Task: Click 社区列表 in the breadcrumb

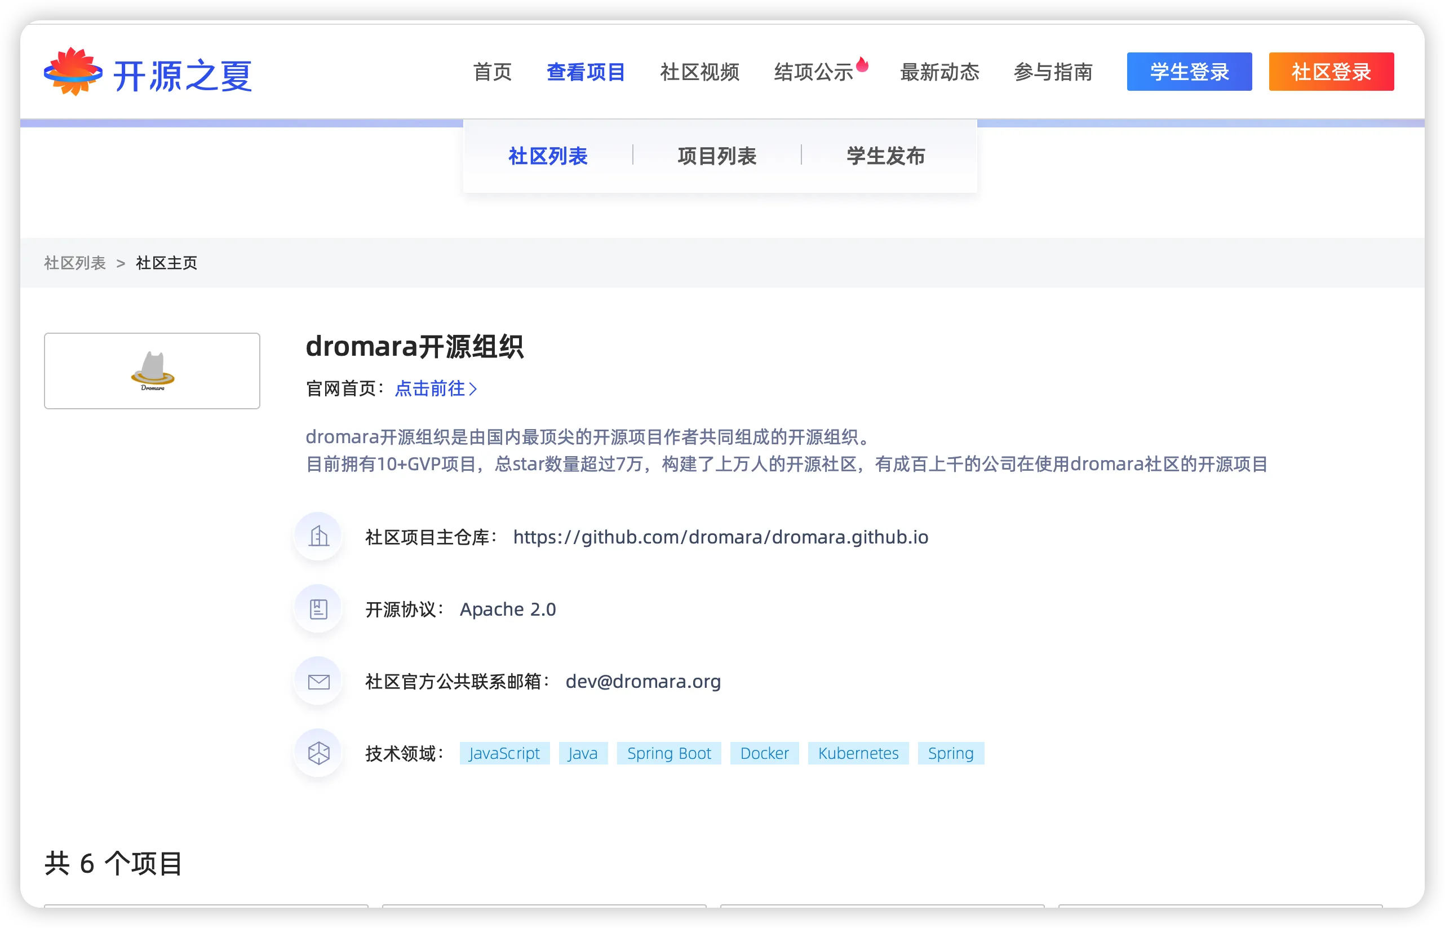Action: (75, 263)
